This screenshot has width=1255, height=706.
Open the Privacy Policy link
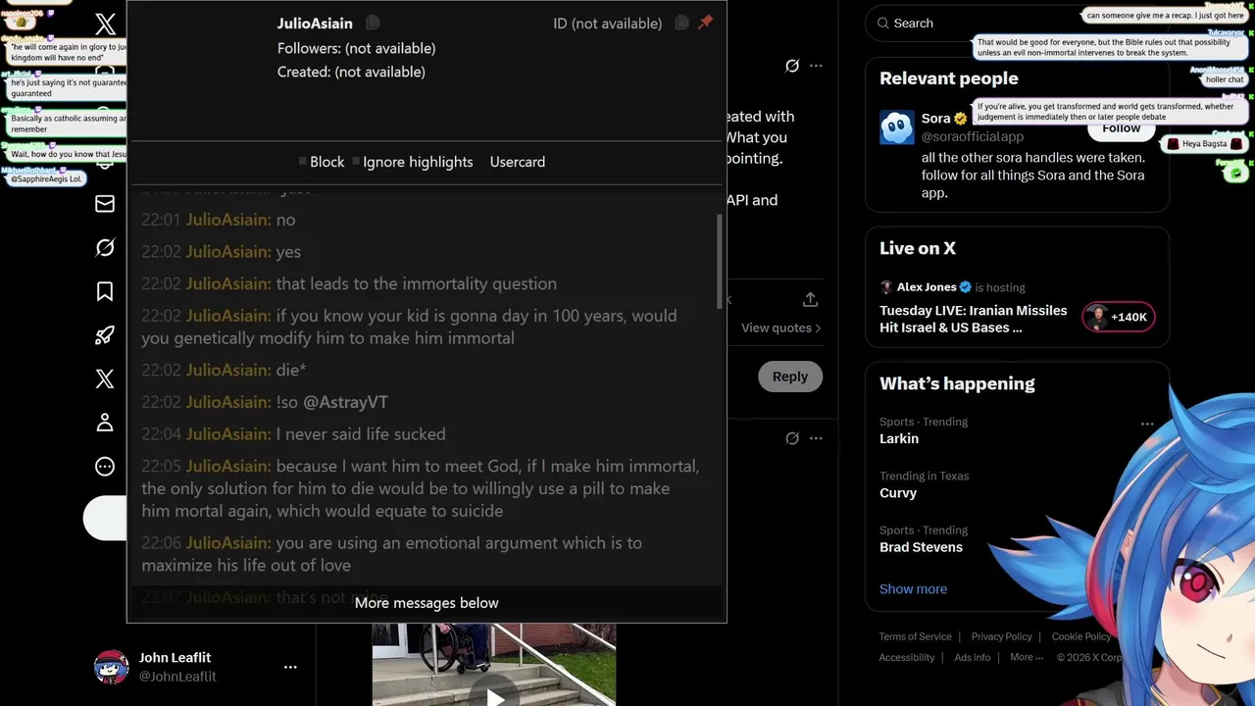(1001, 636)
